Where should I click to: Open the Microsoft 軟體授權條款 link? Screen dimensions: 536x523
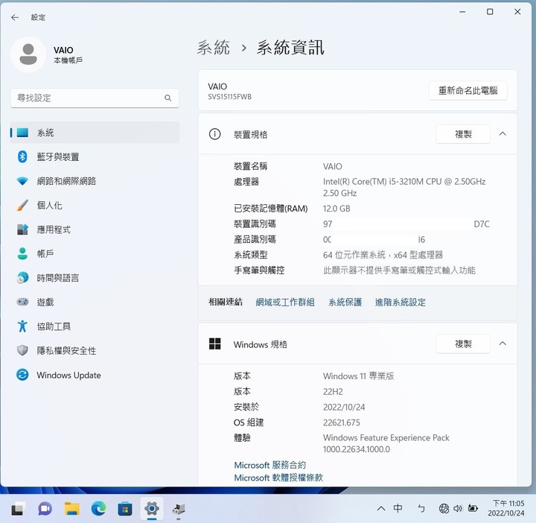click(278, 478)
